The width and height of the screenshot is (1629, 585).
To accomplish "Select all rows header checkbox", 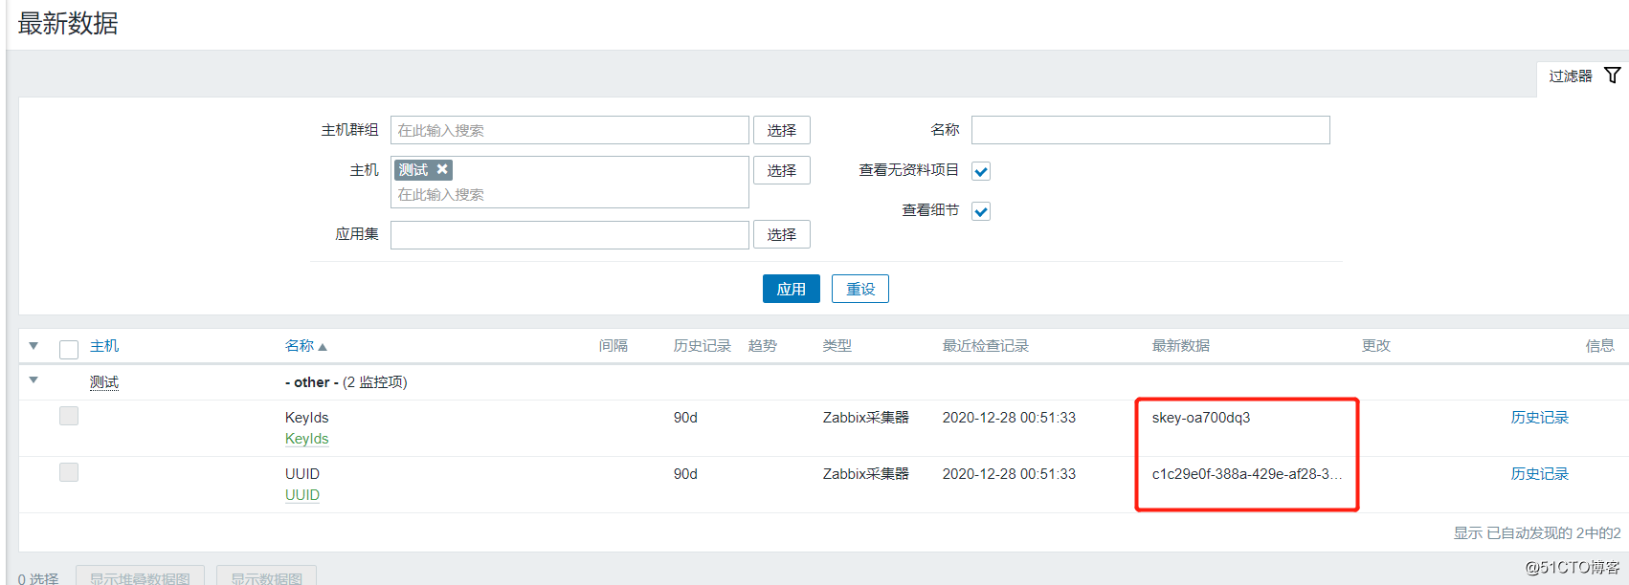I will pos(69,349).
